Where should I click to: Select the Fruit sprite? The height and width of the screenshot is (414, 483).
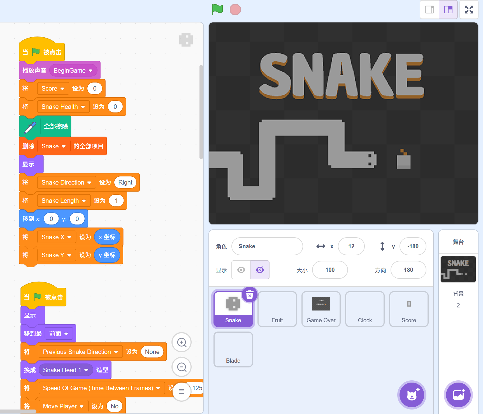pos(277,309)
